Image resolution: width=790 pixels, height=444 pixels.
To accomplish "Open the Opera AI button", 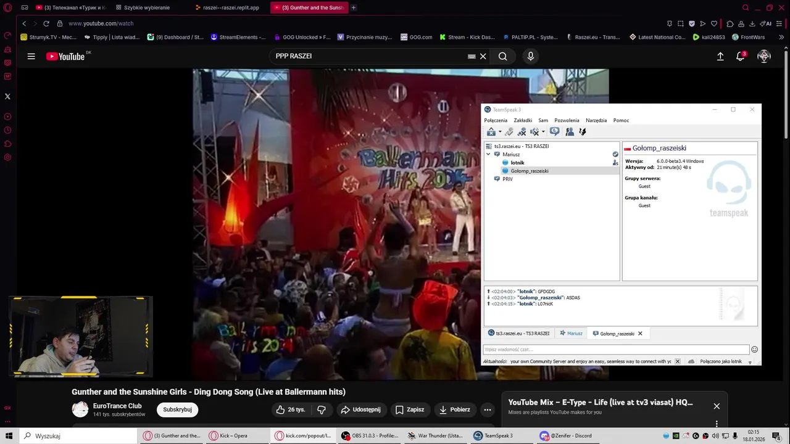I will tap(766, 23).
